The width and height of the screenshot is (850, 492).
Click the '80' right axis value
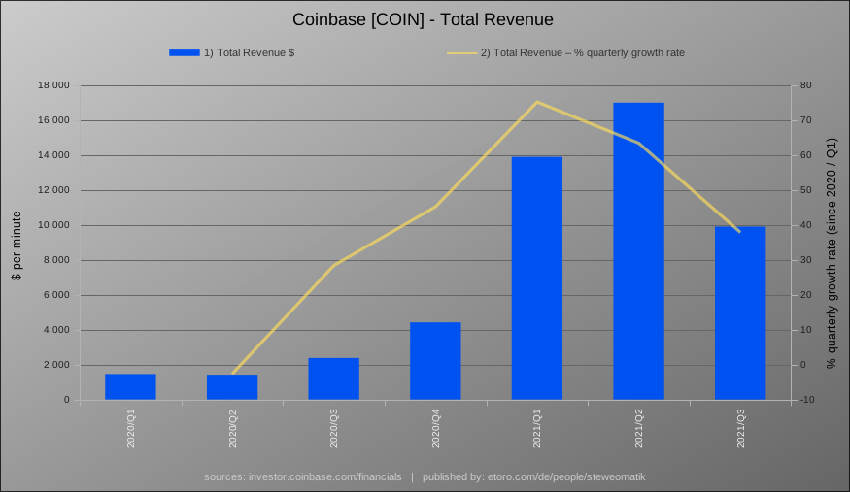click(805, 85)
